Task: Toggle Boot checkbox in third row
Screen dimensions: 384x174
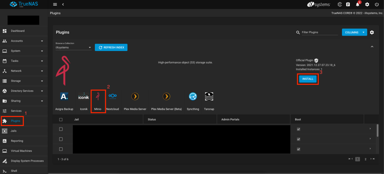Action: [298, 149]
